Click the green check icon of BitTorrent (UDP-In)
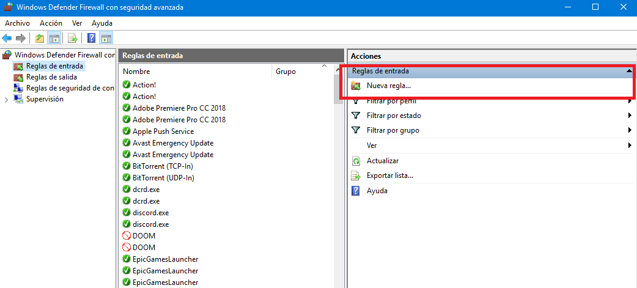The height and width of the screenshot is (288, 637). pos(127,178)
